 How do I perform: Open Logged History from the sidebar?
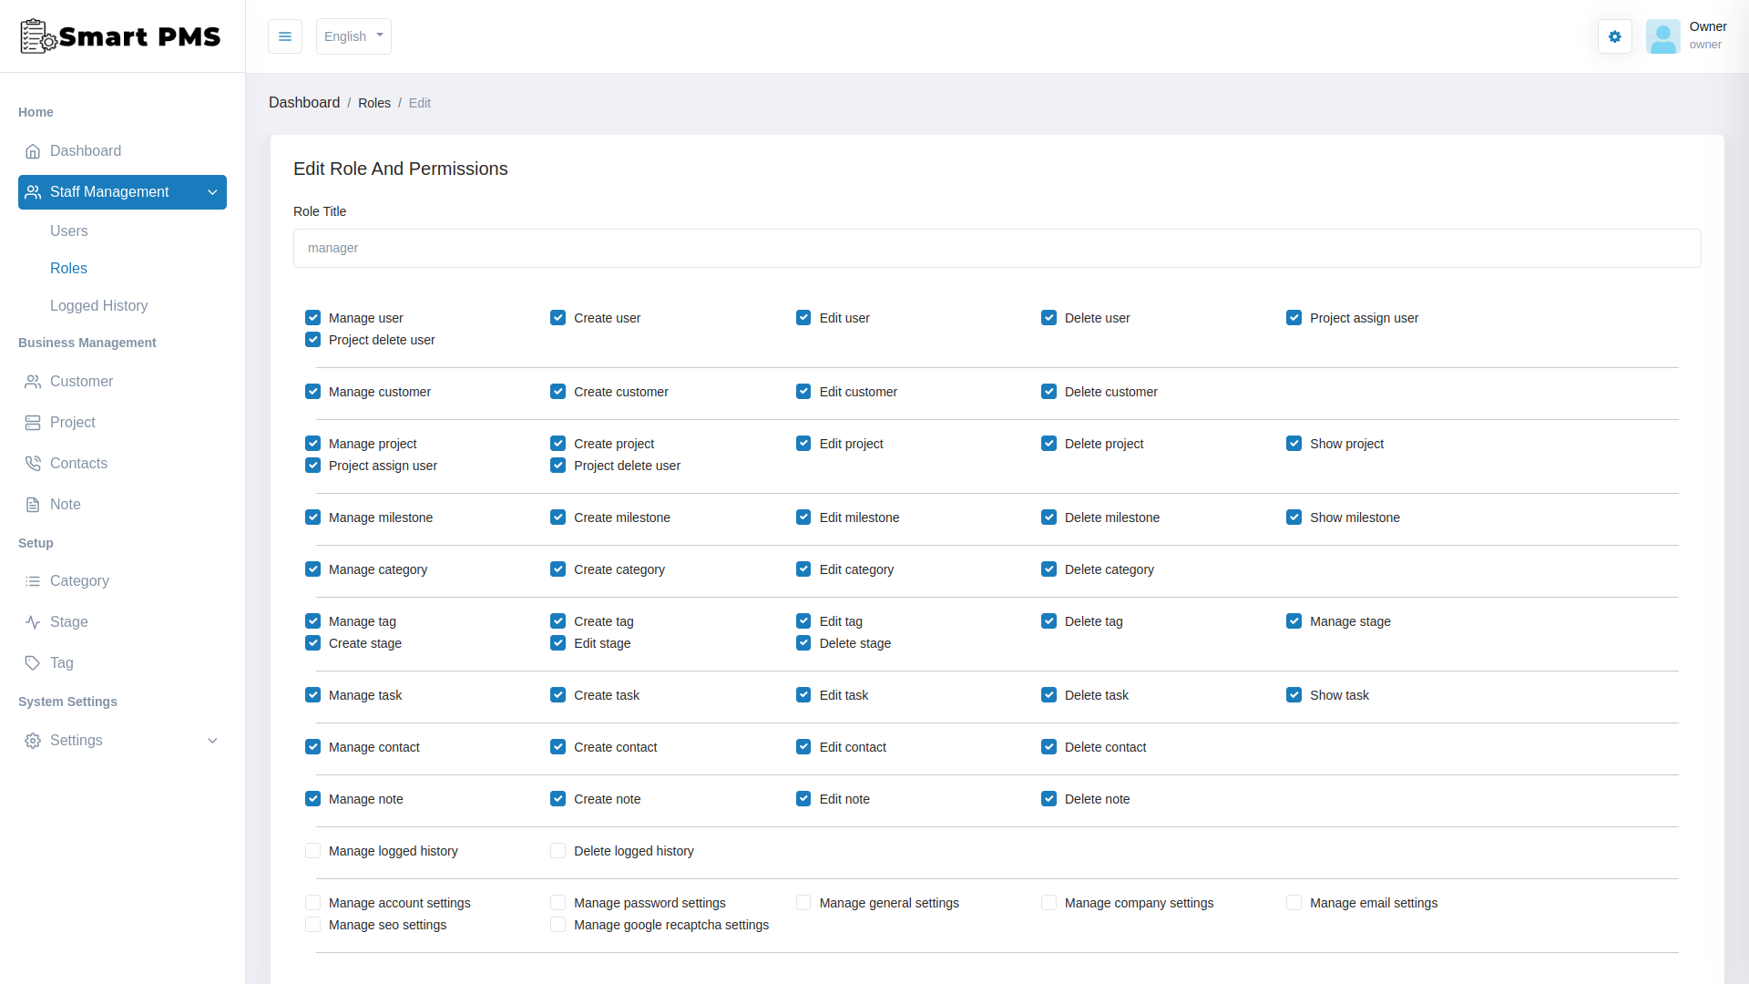click(98, 305)
